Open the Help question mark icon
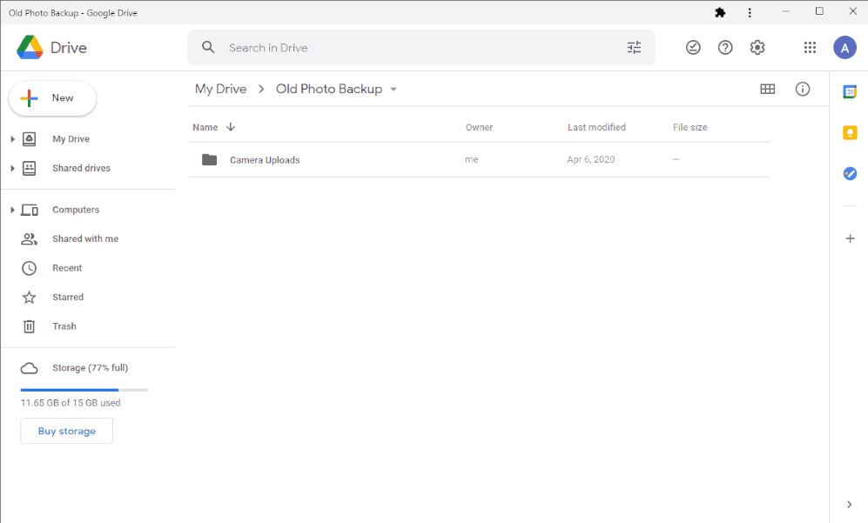The width and height of the screenshot is (868, 523). 725,48
